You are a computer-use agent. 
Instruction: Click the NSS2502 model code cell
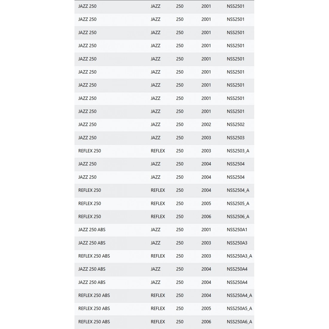pyautogui.click(x=235, y=124)
